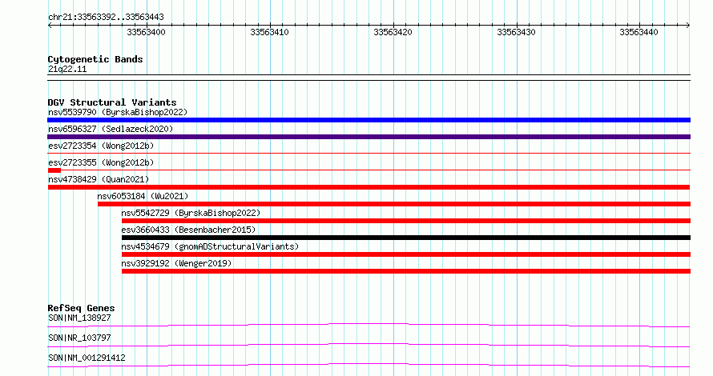Click ruler position 33563430

(x=516, y=32)
